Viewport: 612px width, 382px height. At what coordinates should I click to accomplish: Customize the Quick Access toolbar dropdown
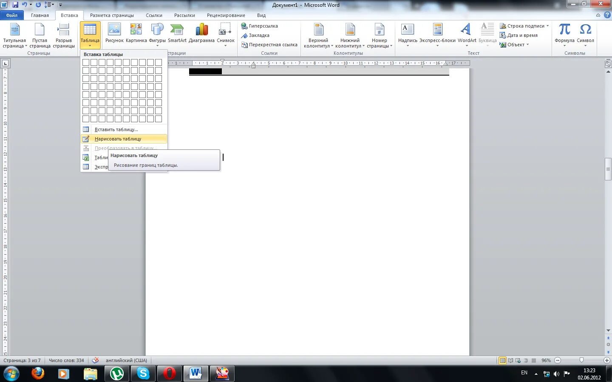[60, 5]
